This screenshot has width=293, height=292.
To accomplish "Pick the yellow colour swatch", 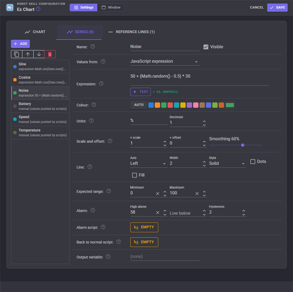I will coord(183,105).
